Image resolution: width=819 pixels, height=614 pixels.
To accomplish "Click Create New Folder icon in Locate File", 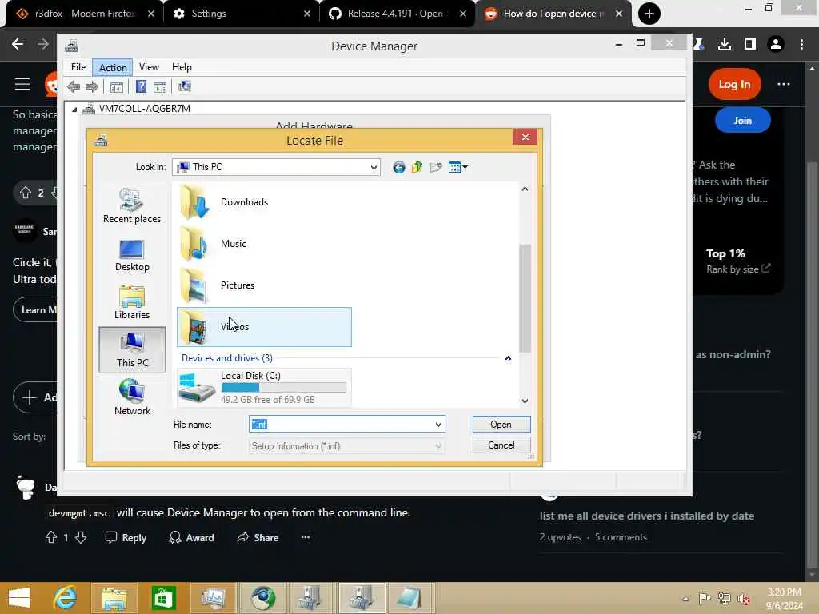I will [436, 167].
